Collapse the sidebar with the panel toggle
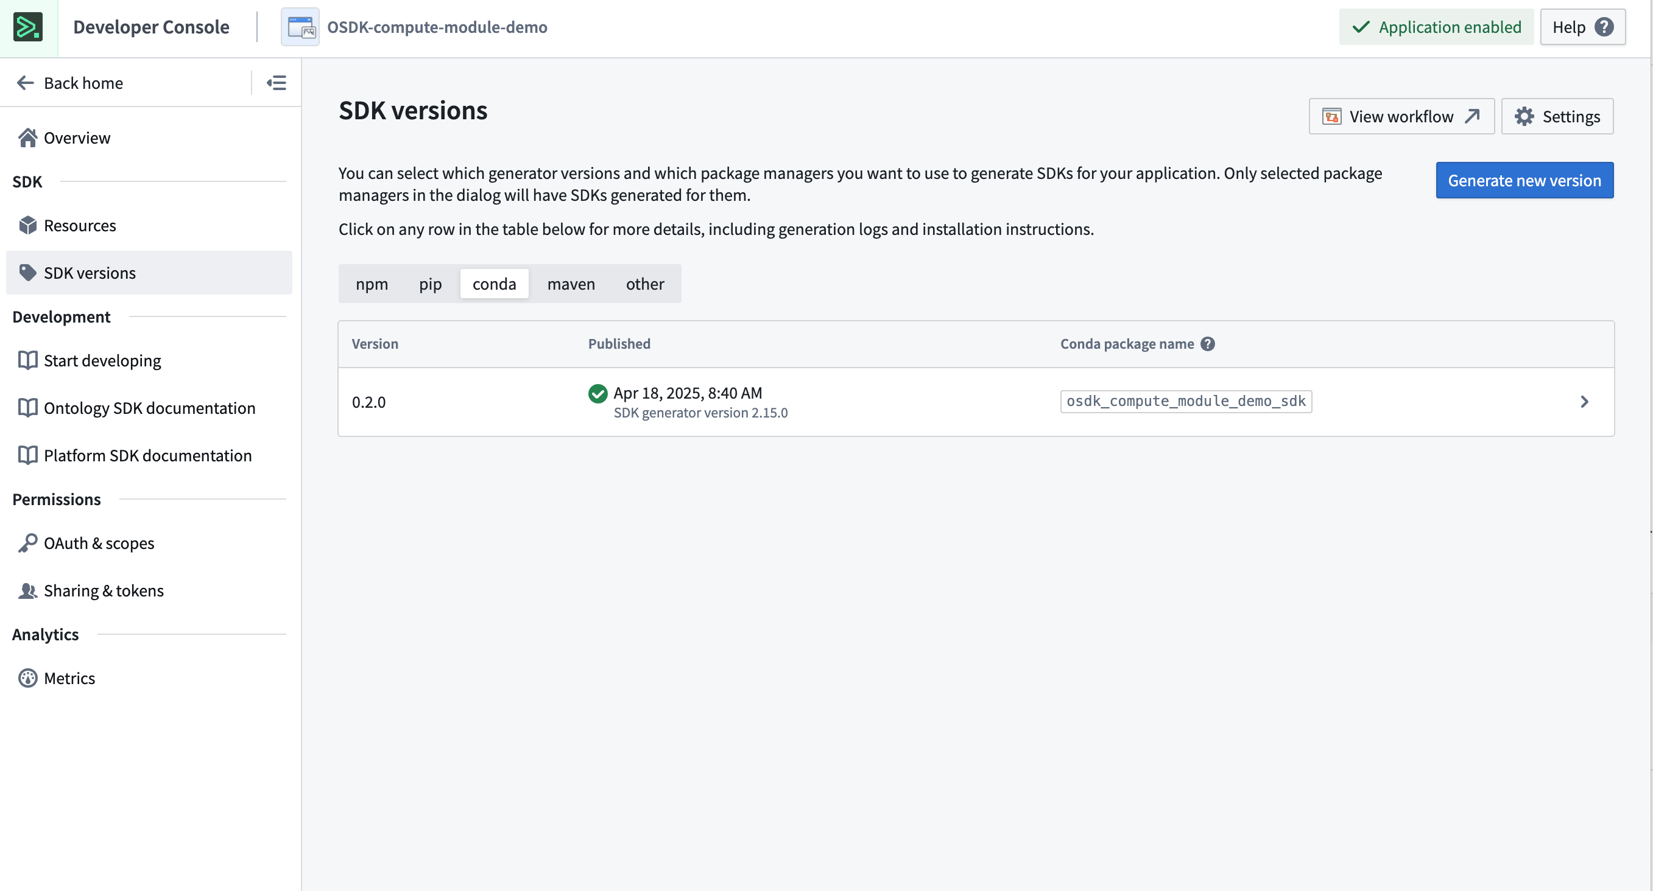The width and height of the screenshot is (1653, 891). point(277,83)
